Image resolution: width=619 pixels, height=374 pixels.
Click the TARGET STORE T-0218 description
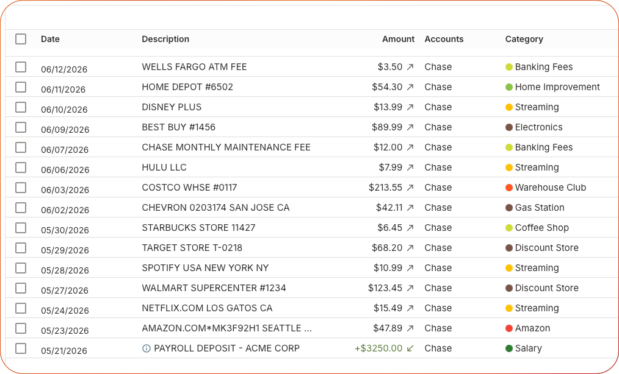pos(192,248)
